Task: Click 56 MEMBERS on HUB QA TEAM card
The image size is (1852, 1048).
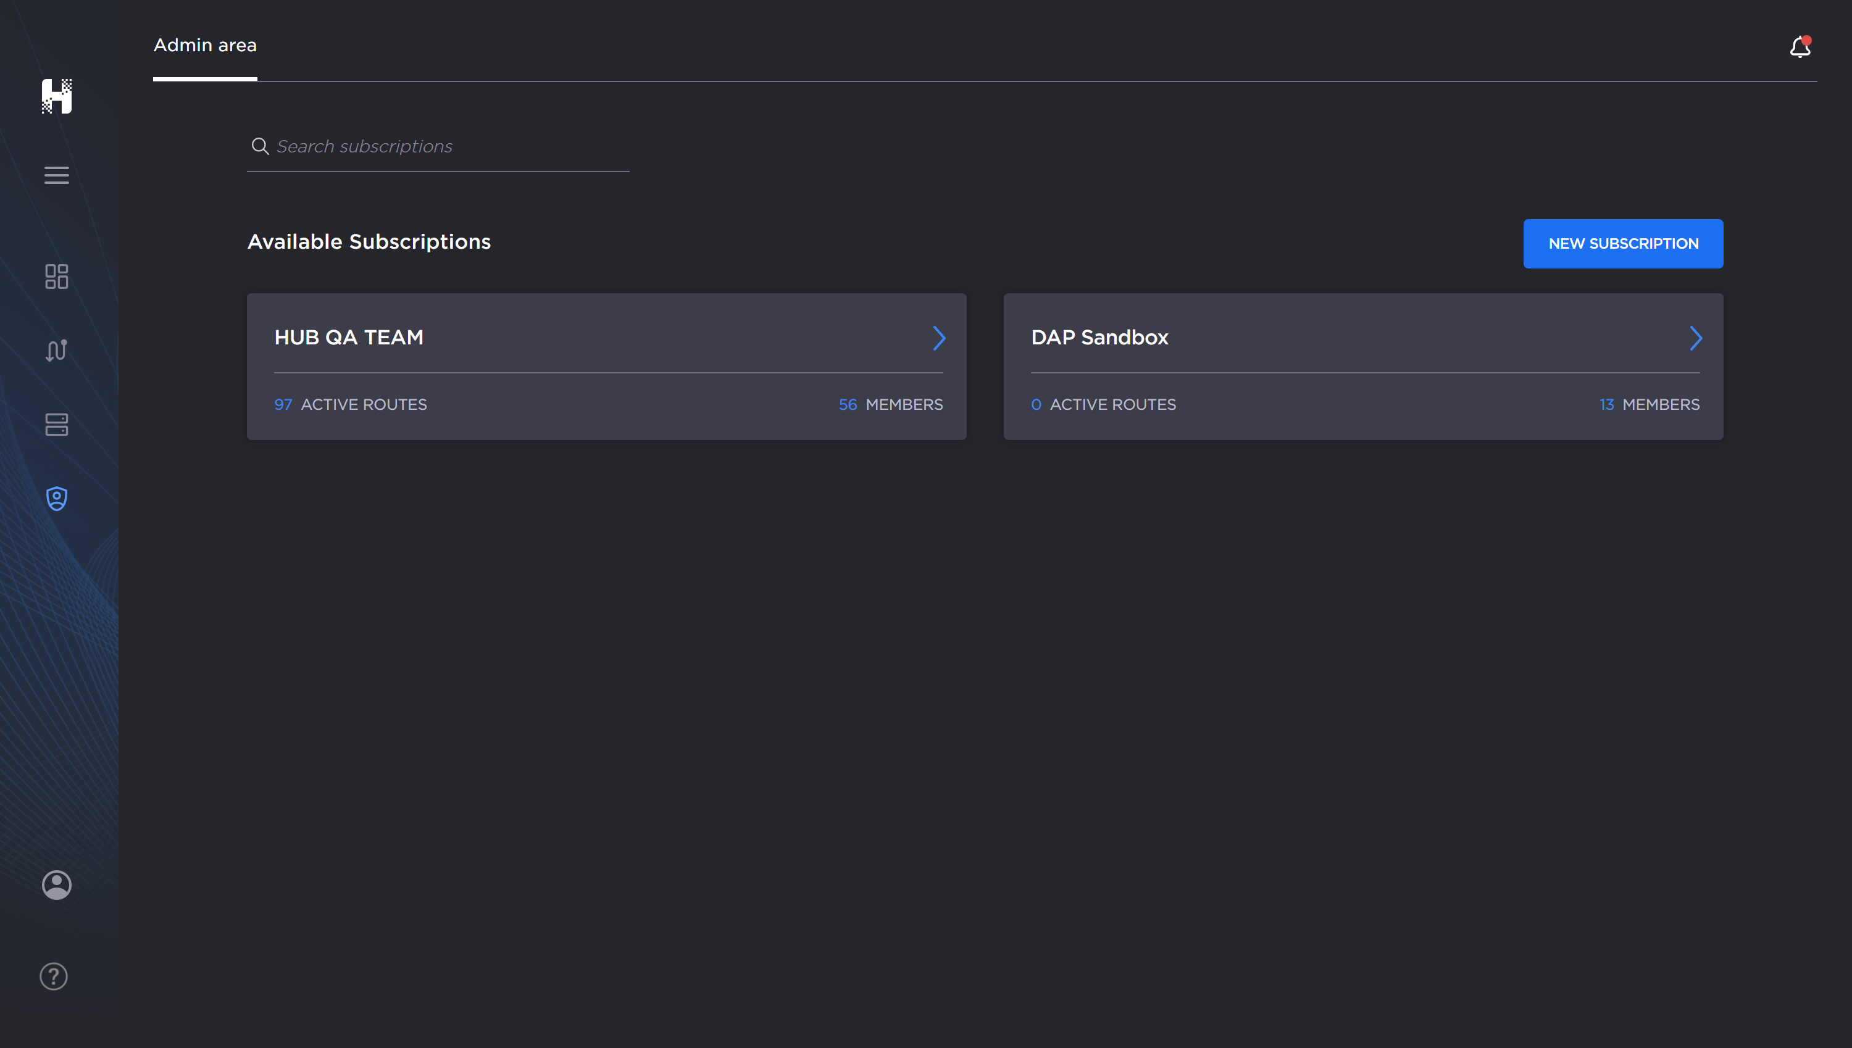Action: point(890,404)
